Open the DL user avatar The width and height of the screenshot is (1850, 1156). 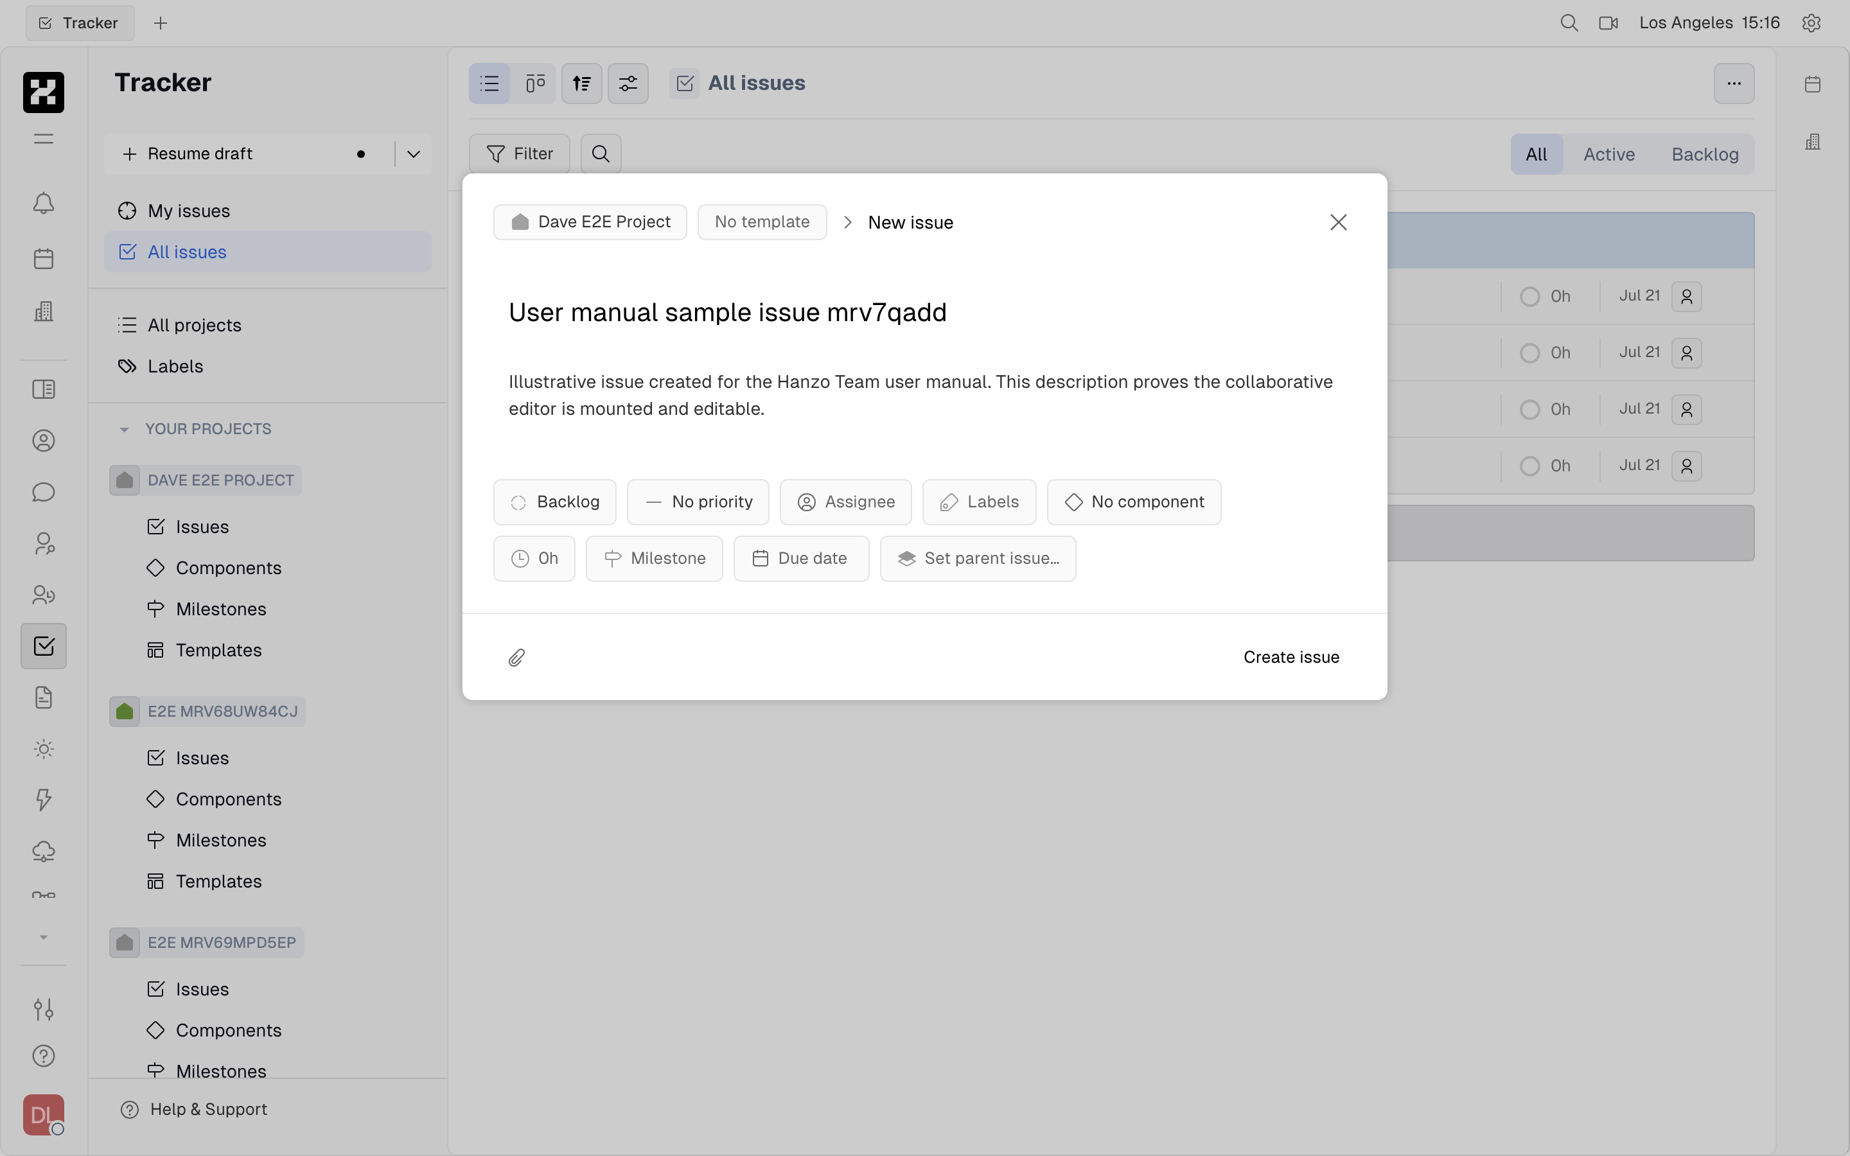[44, 1114]
